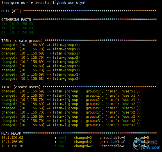
Task: Select the 'GATHERING FACTS' header
Action: click(x=16, y=20)
